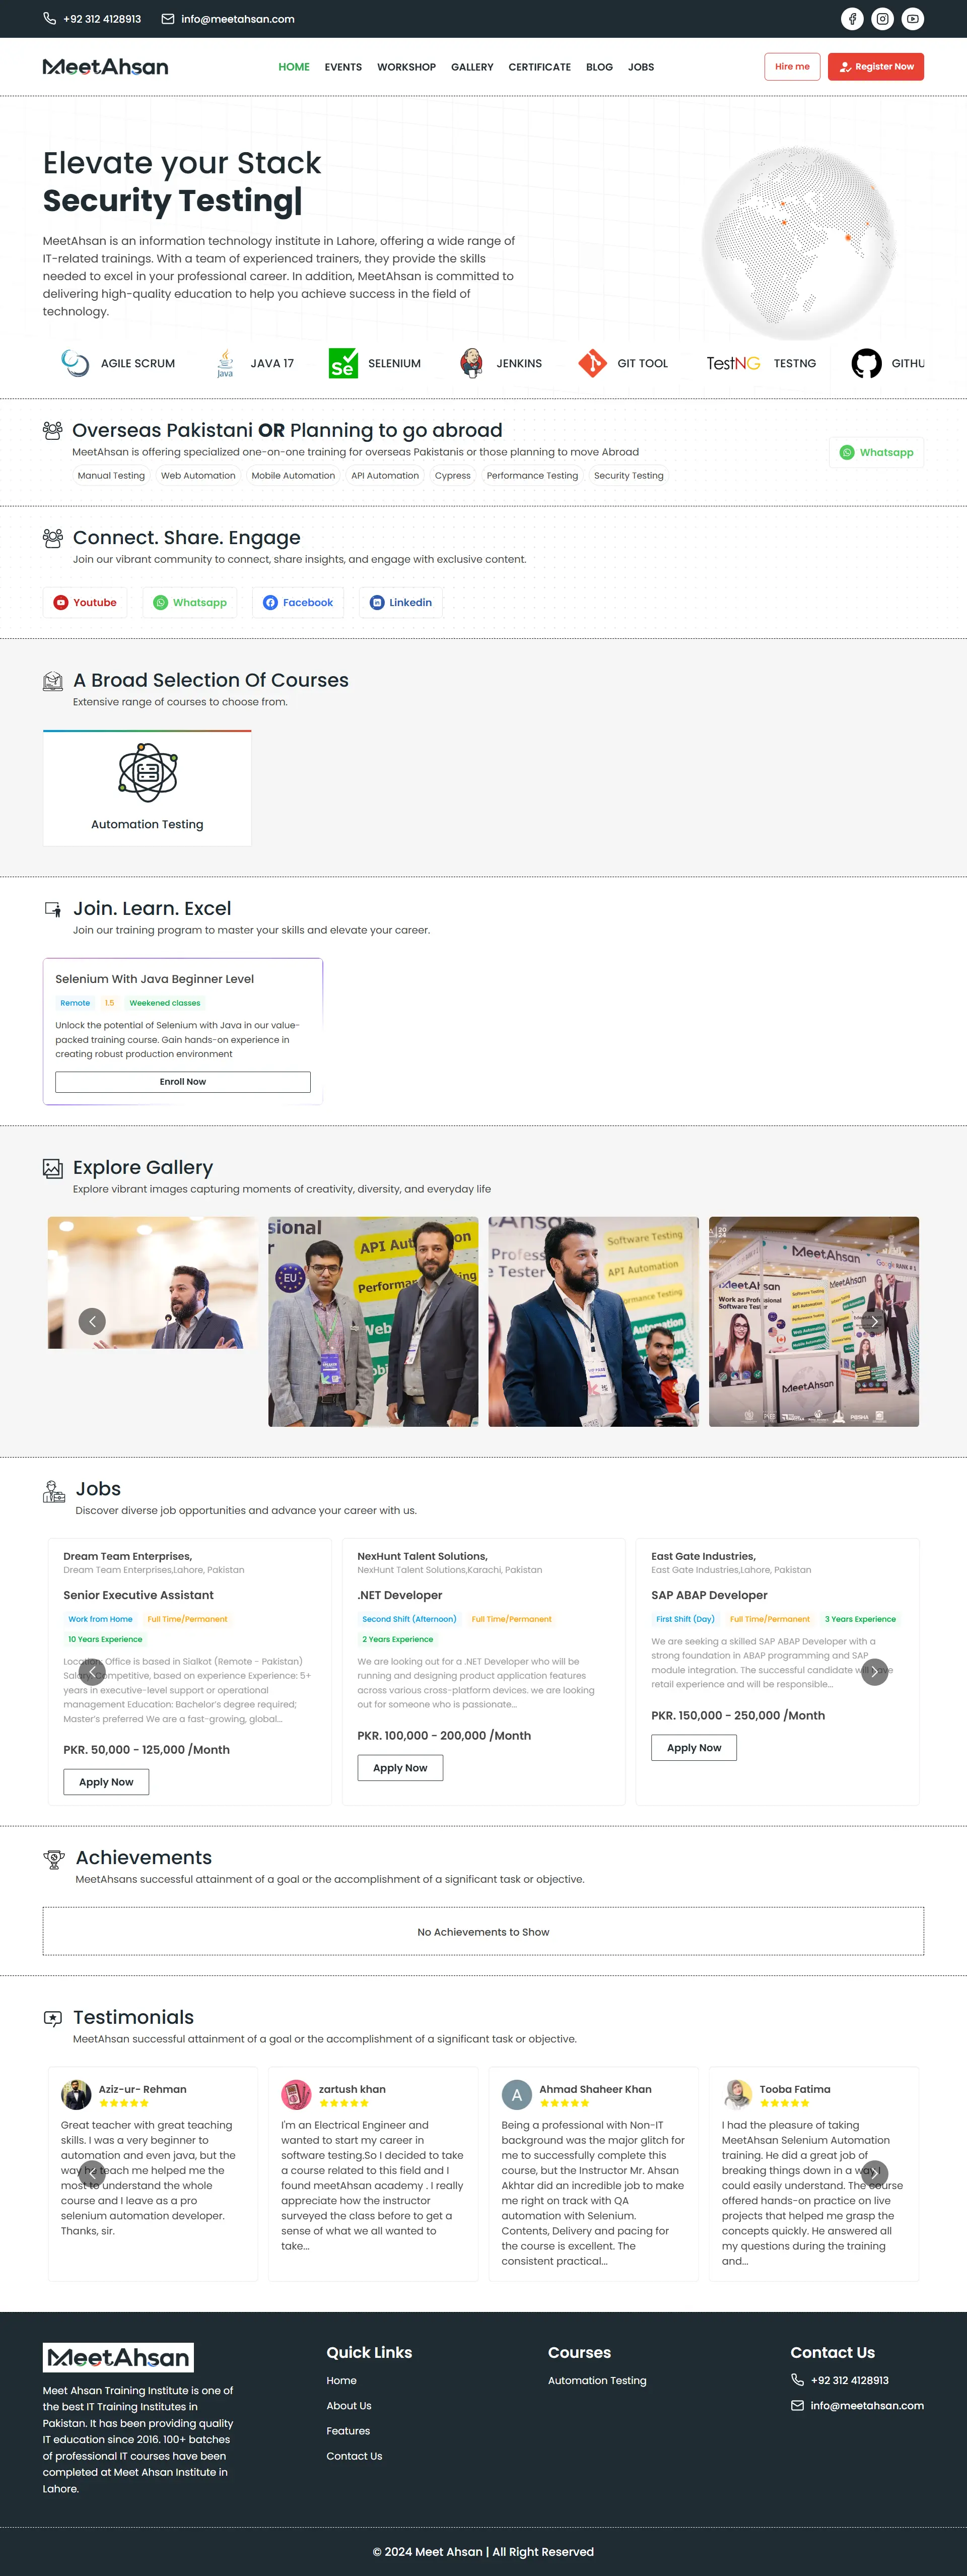Click the phone icon beside +92 312 4128913 in top bar
The height and width of the screenshot is (2576, 967).
50,19
